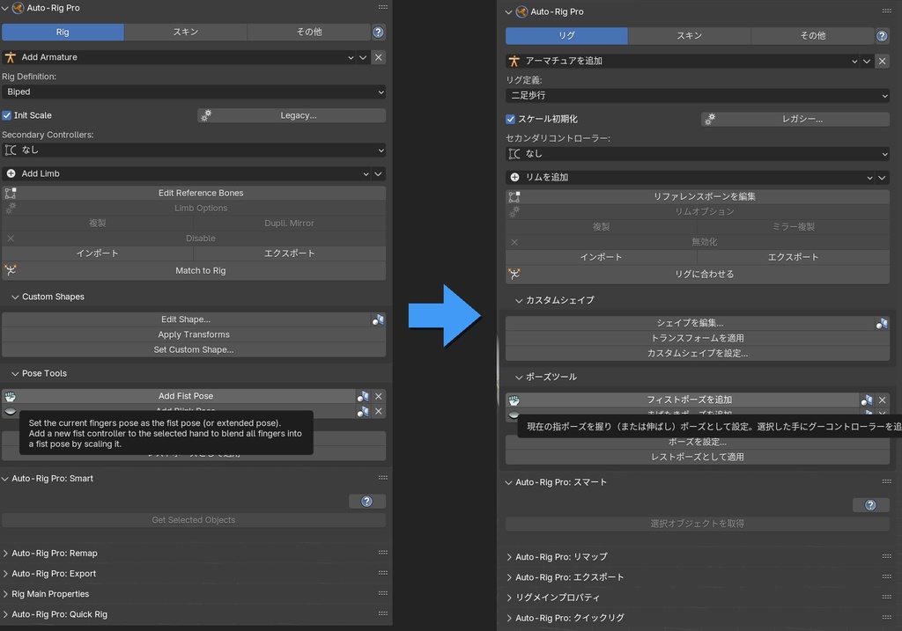Click Edit Reference Bones button
The width and height of the screenshot is (902, 631).
click(x=194, y=193)
